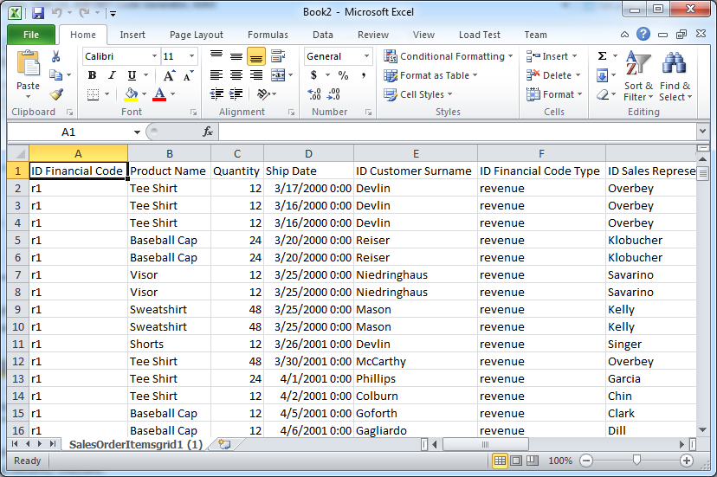
Task: Click the Undo arrow icon
Action: coord(56,12)
